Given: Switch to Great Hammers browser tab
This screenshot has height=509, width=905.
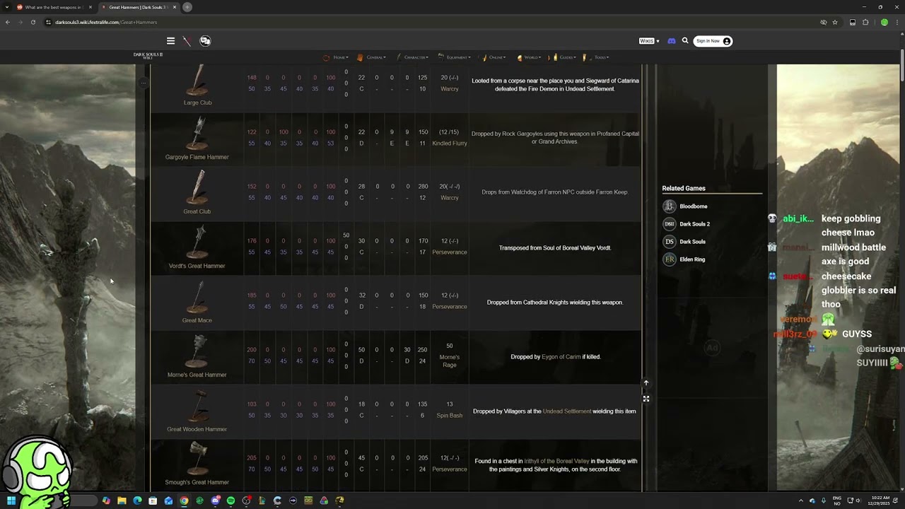Looking at the screenshot, I should [138, 7].
